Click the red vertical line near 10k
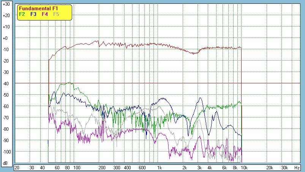This screenshot has height=172, width=305. 242,121
